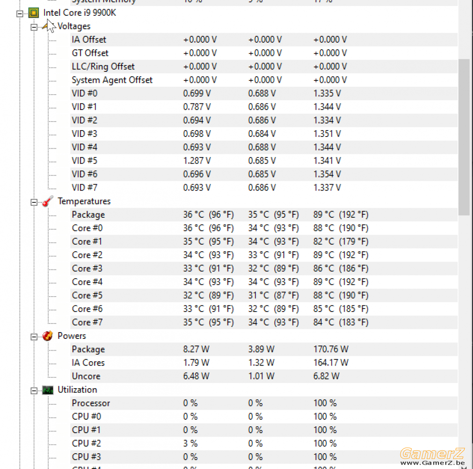The height and width of the screenshot is (469, 473).
Task: Select the Core #5 temperature row
Action: pyautogui.click(x=263, y=295)
